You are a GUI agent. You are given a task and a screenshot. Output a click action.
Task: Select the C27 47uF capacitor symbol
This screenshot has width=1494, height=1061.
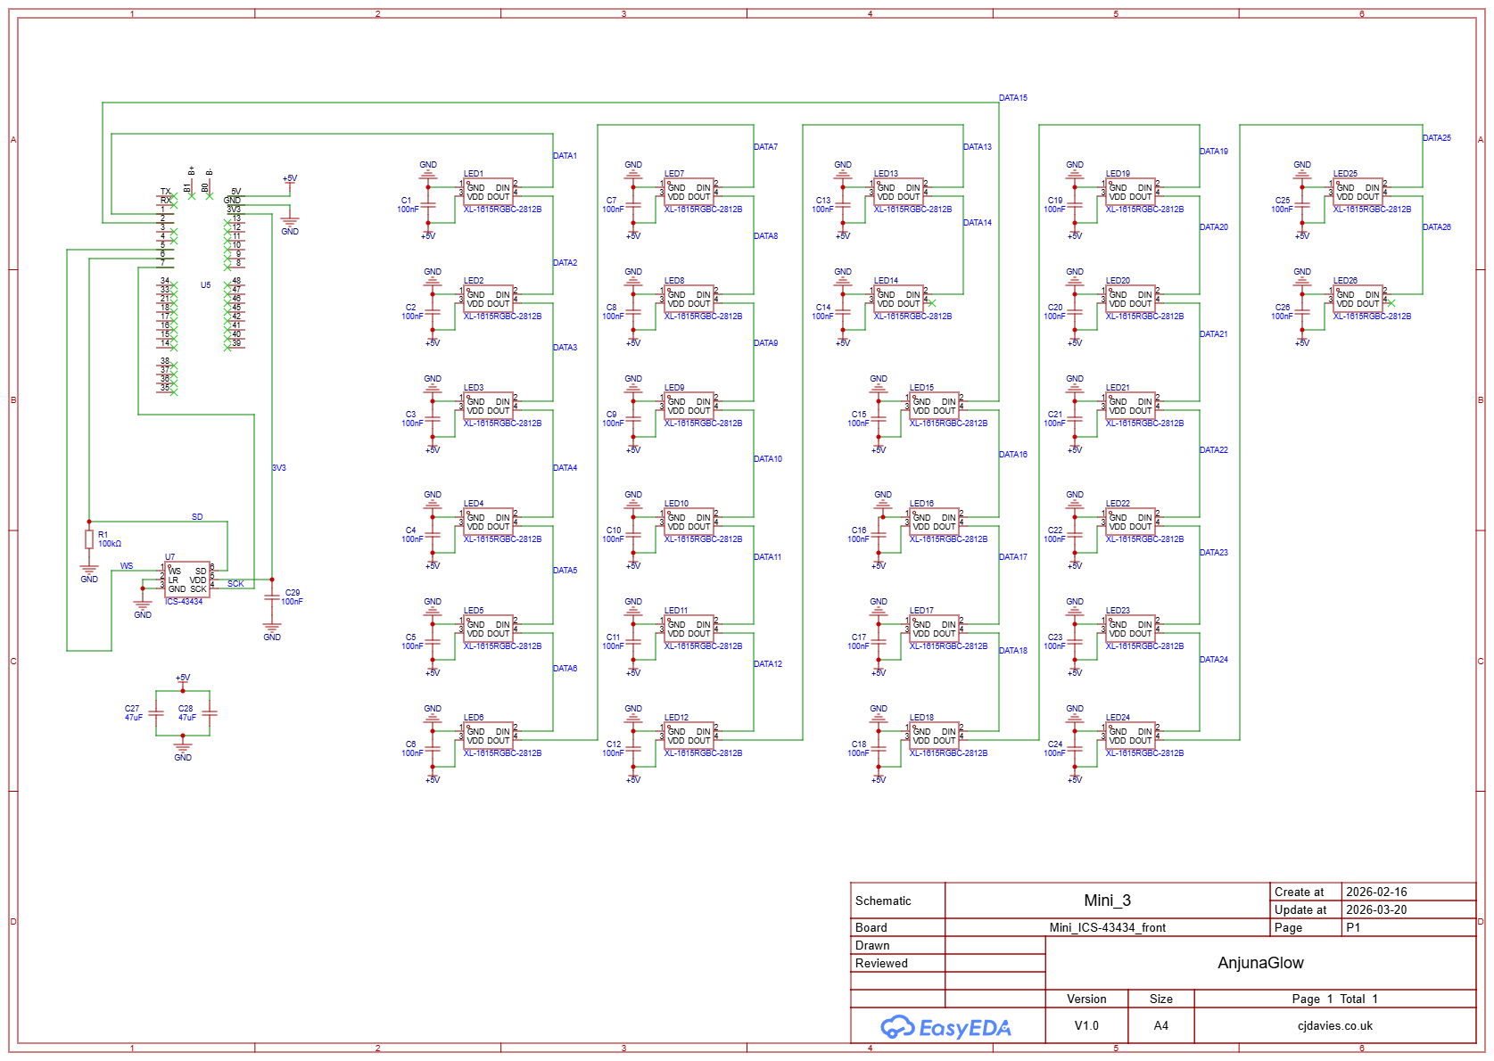coord(156,713)
